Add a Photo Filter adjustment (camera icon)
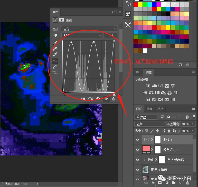Image resolution: width=198 pixels, height=187 pixels. point(164,93)
